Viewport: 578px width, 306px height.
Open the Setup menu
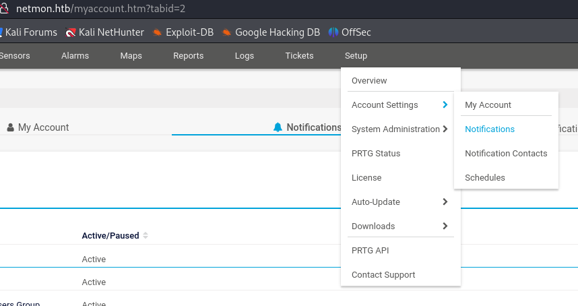pos(356,56)
